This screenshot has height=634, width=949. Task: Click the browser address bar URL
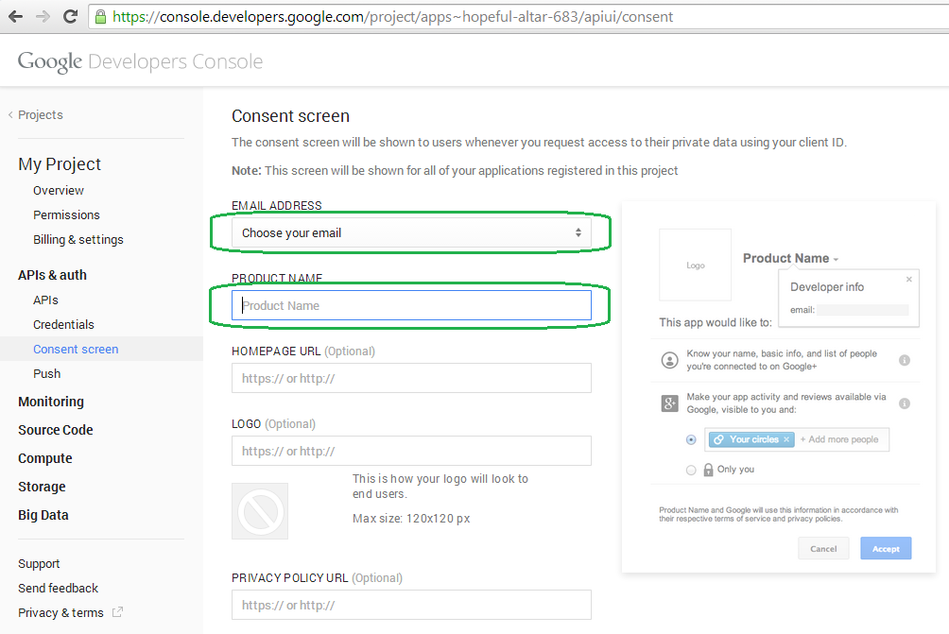[x=393, y=16]
